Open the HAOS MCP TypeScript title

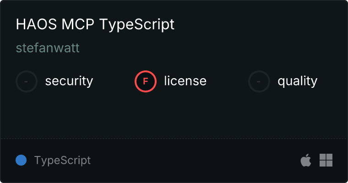(95, 25)
